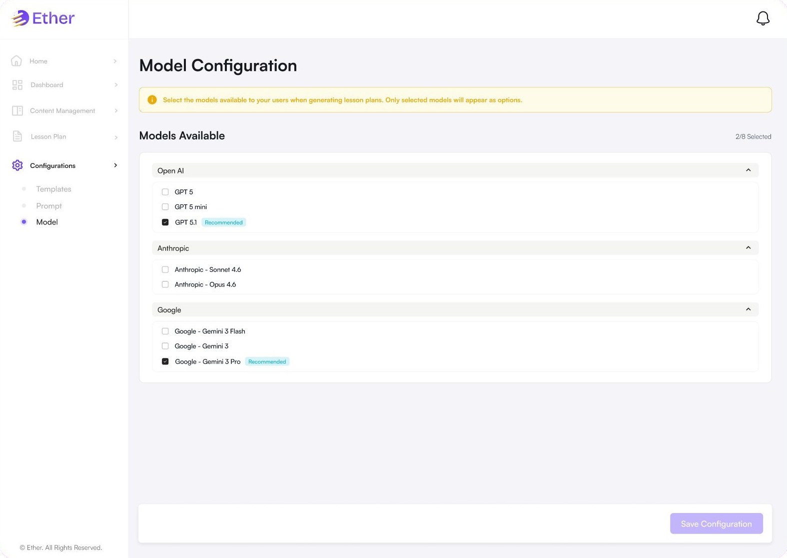Select the Model submenu item

(47, 222)
